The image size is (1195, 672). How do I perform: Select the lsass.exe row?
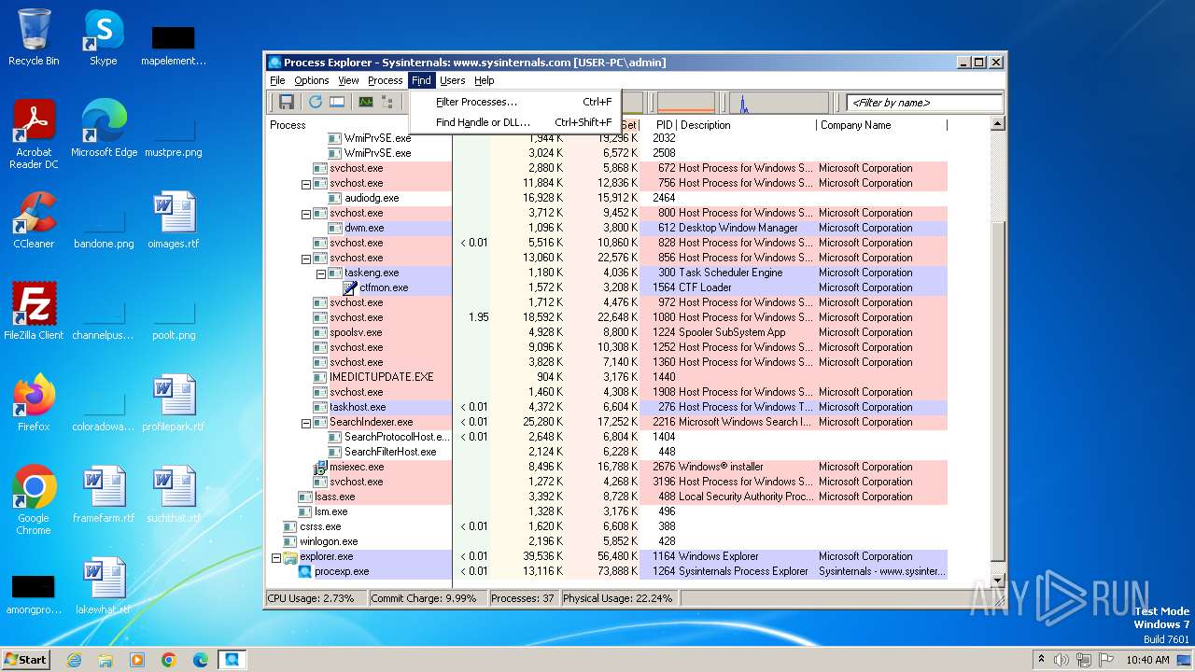[607, 497]
